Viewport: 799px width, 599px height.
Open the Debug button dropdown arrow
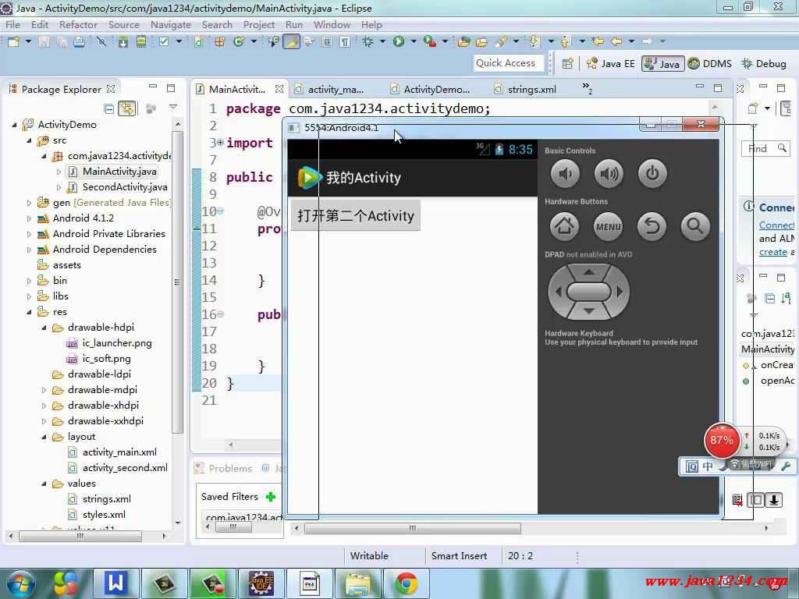[382, 42]
